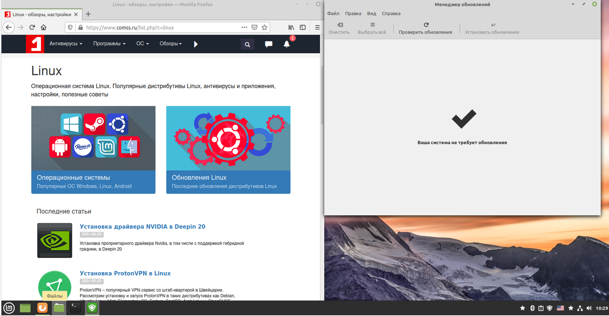609x316 pixels.
Task: Expand the ОС dropdown menu
Action: click(x=143, y=44)
